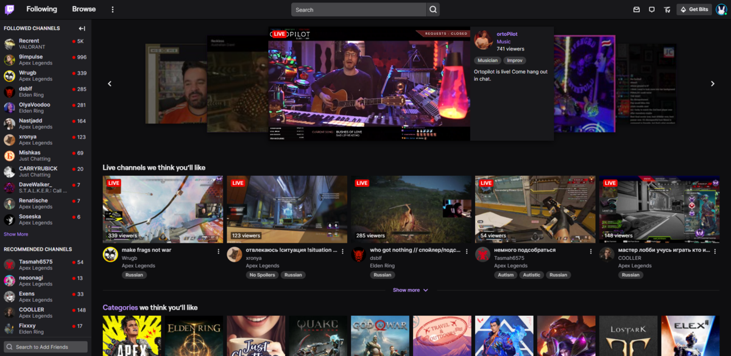Expand live channels with Show more
The image size is (731, 356).
411,290
